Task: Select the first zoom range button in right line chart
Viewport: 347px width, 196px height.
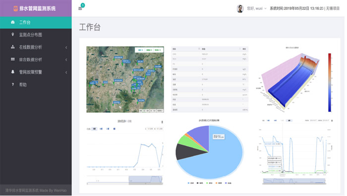Action: click(268, 121)
